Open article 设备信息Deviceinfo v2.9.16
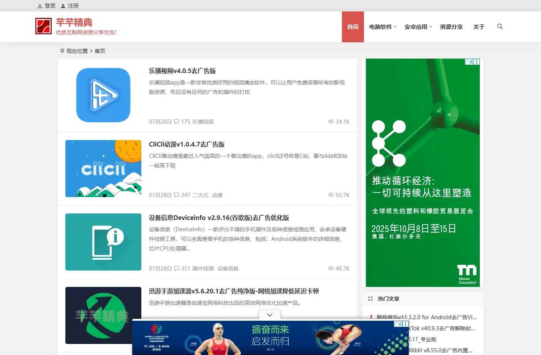This screenshot has width=541, height=355. coord(219,218)
